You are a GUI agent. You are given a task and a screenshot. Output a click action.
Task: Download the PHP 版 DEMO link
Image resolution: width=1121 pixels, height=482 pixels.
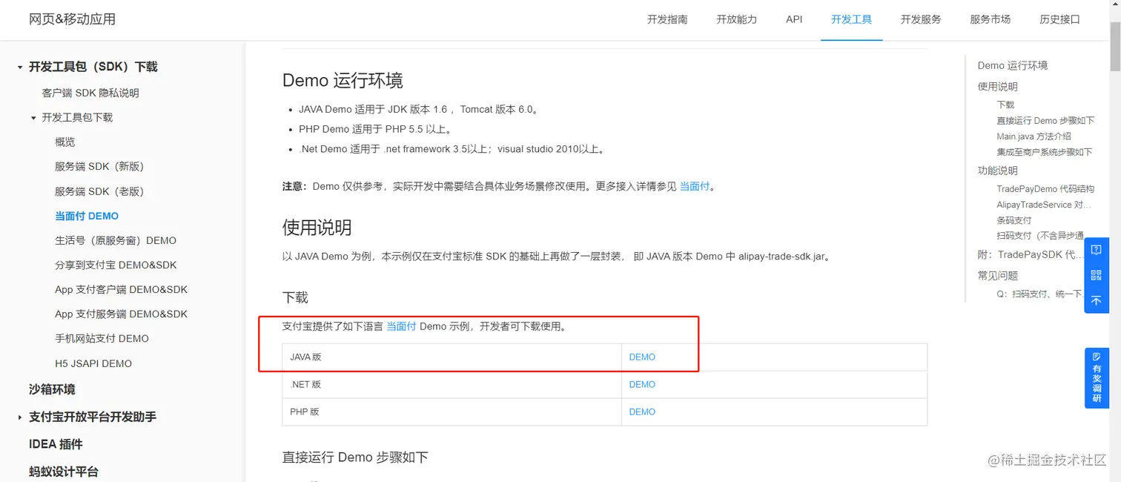click(642, 412)
